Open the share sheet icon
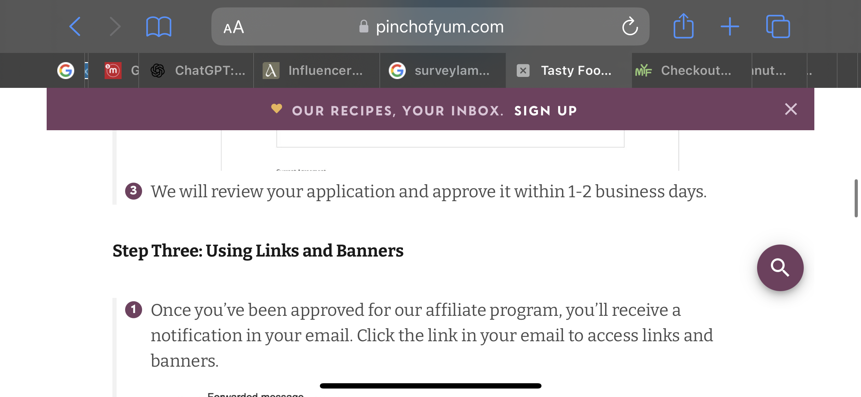861x397 pixels. [684, 26]
